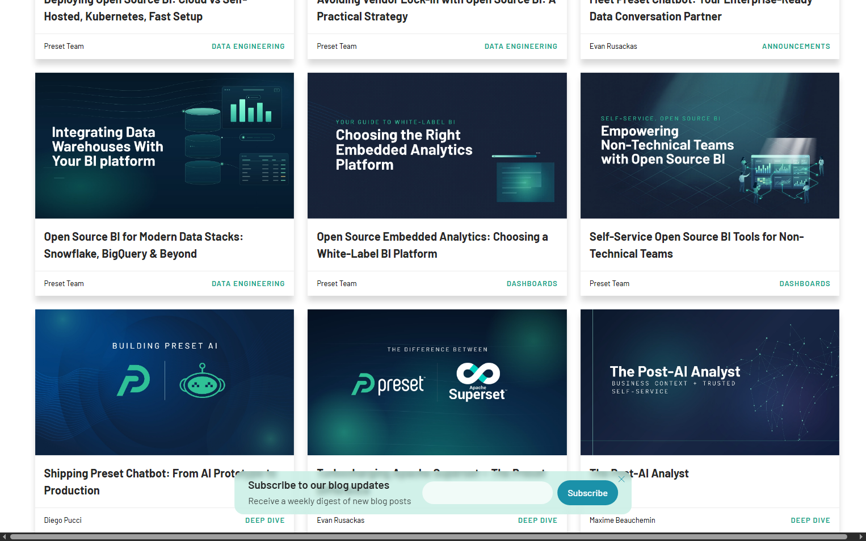866x541 pixels.
Task: Click Preset Team under Embedded Analytics article
Action: [337, 284]
